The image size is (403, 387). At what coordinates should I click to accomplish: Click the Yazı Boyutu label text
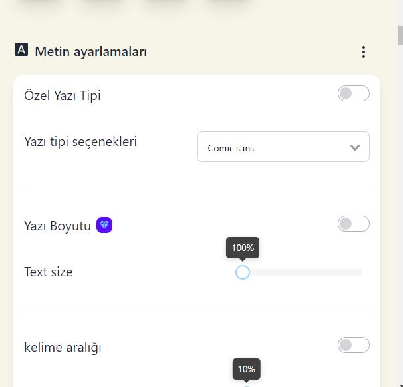click(58, 226)
